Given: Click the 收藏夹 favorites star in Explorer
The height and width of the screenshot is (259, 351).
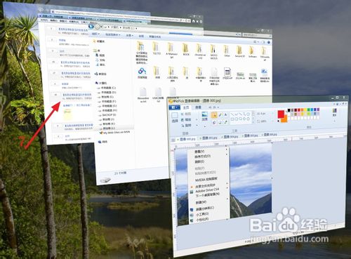Looking at the screenshot, I should tap(94, 41).
